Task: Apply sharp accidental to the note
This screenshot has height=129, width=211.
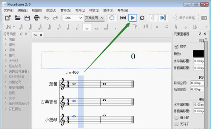Action: point(166,27)
